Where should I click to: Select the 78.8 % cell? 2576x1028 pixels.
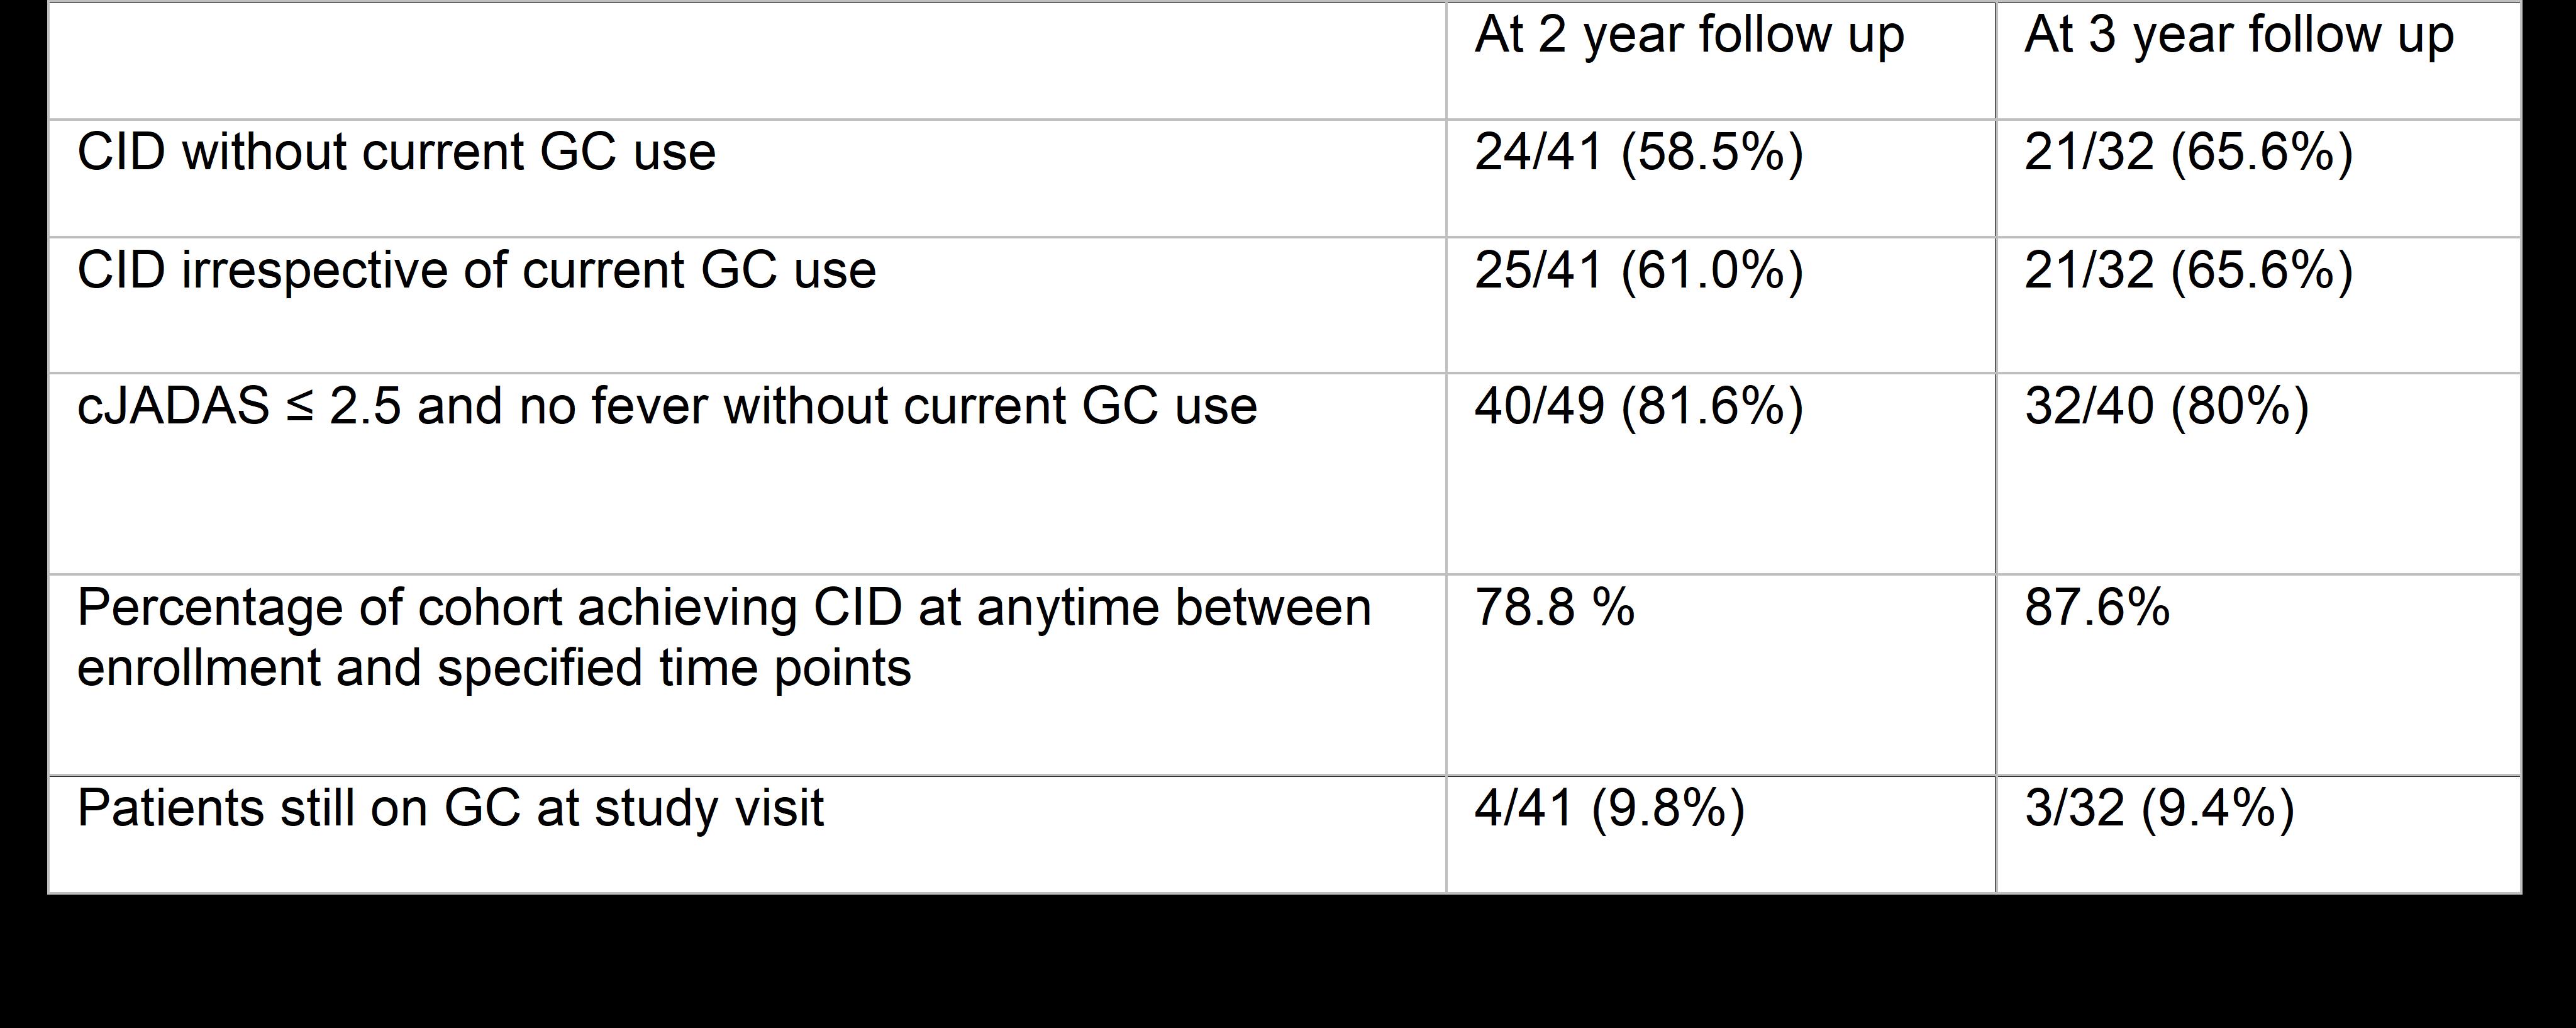(1554, 608)
